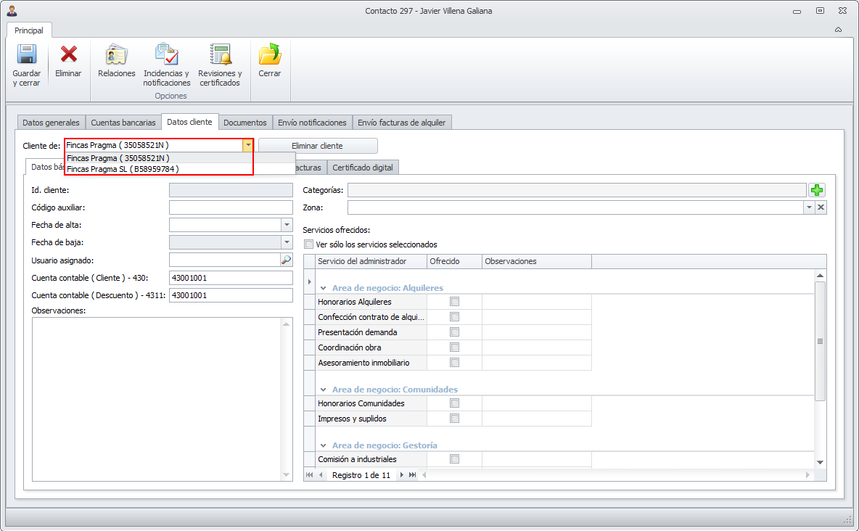Image resolution: width=859 pixels, height=531 pixels.
Task: Check Ofrecido for Honorarios Alquileres
Action: (x=454, y=302)
